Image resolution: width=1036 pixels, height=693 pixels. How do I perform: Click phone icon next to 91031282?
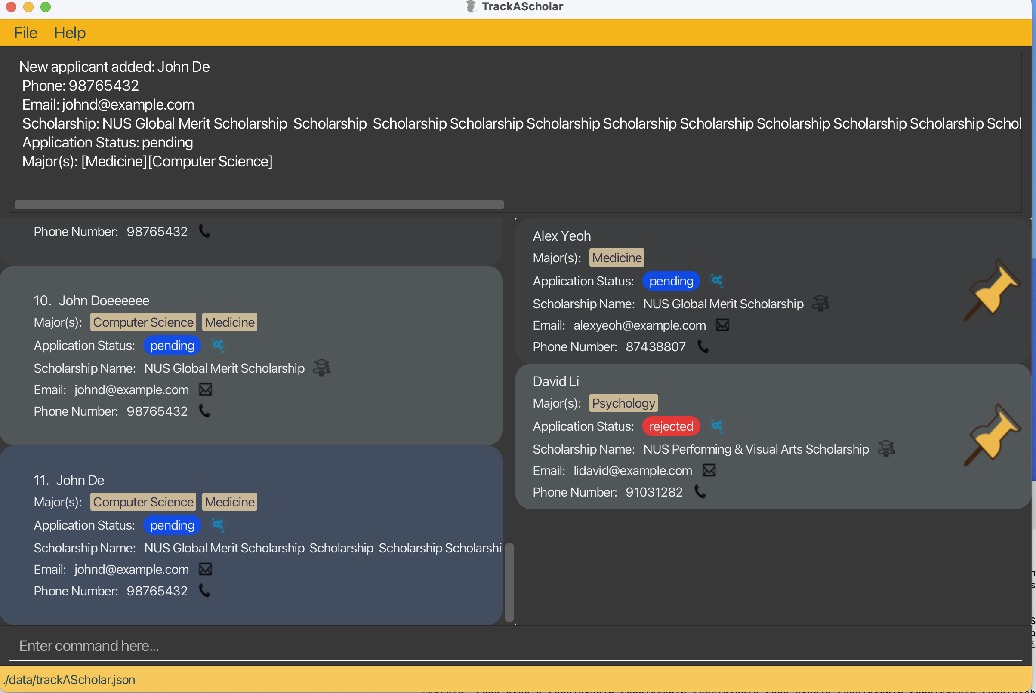tap(700, 492)
